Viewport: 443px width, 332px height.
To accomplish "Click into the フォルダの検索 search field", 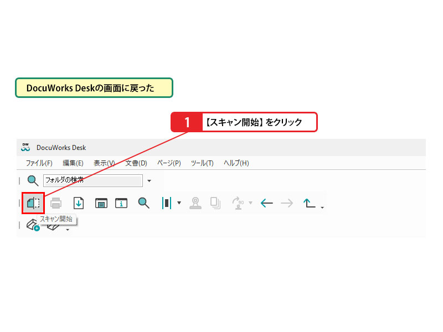I will pyautogui.click(x=93, y=180).
